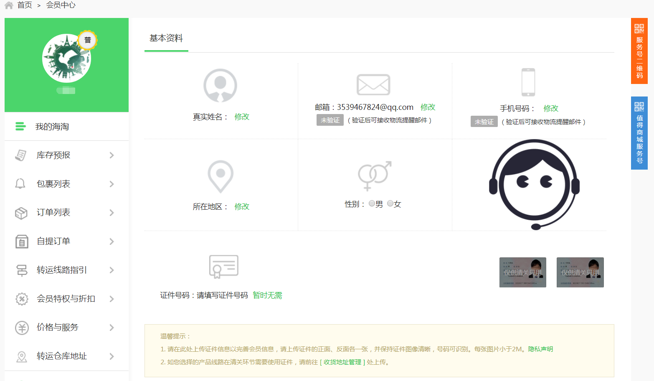
Task: Expand the 转运线路指引 chevron arrow
Action: click(x=112, y=270)
